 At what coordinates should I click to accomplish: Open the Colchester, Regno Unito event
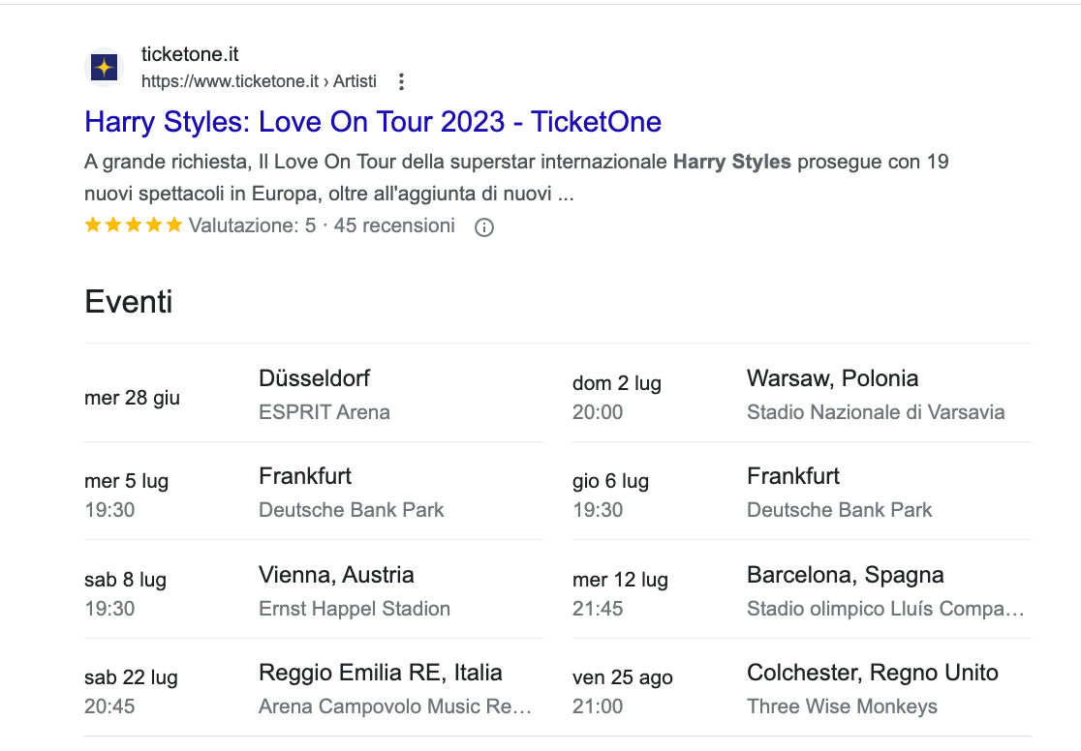[802, 688]
